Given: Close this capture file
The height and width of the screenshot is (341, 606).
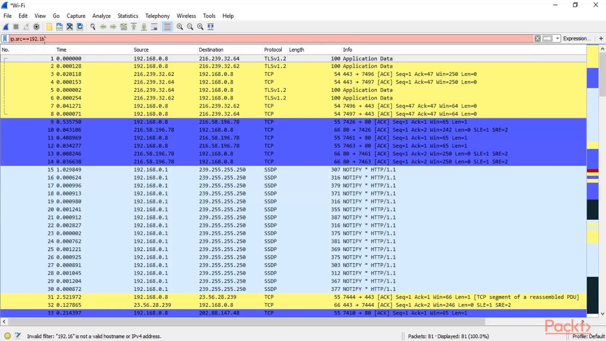Looking at the screenshot, I should coord(70,27).
